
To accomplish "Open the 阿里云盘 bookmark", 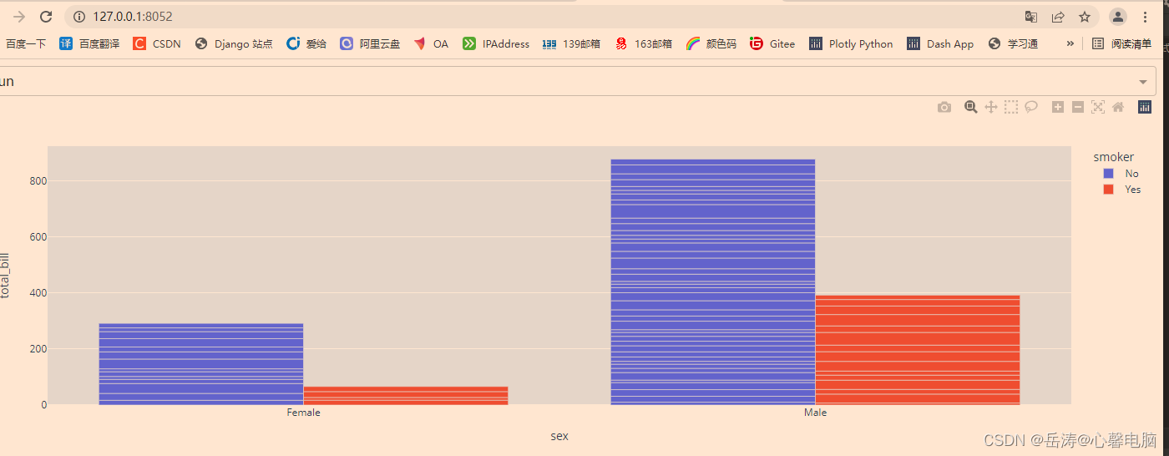I will [370, 43].
